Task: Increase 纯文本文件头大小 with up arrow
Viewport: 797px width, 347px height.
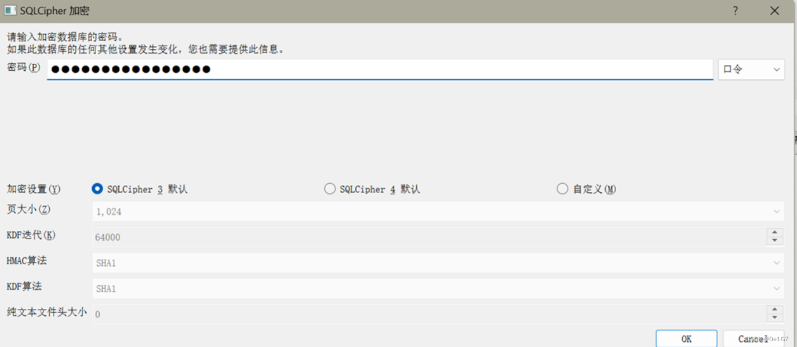Action: tap(775, 309)
